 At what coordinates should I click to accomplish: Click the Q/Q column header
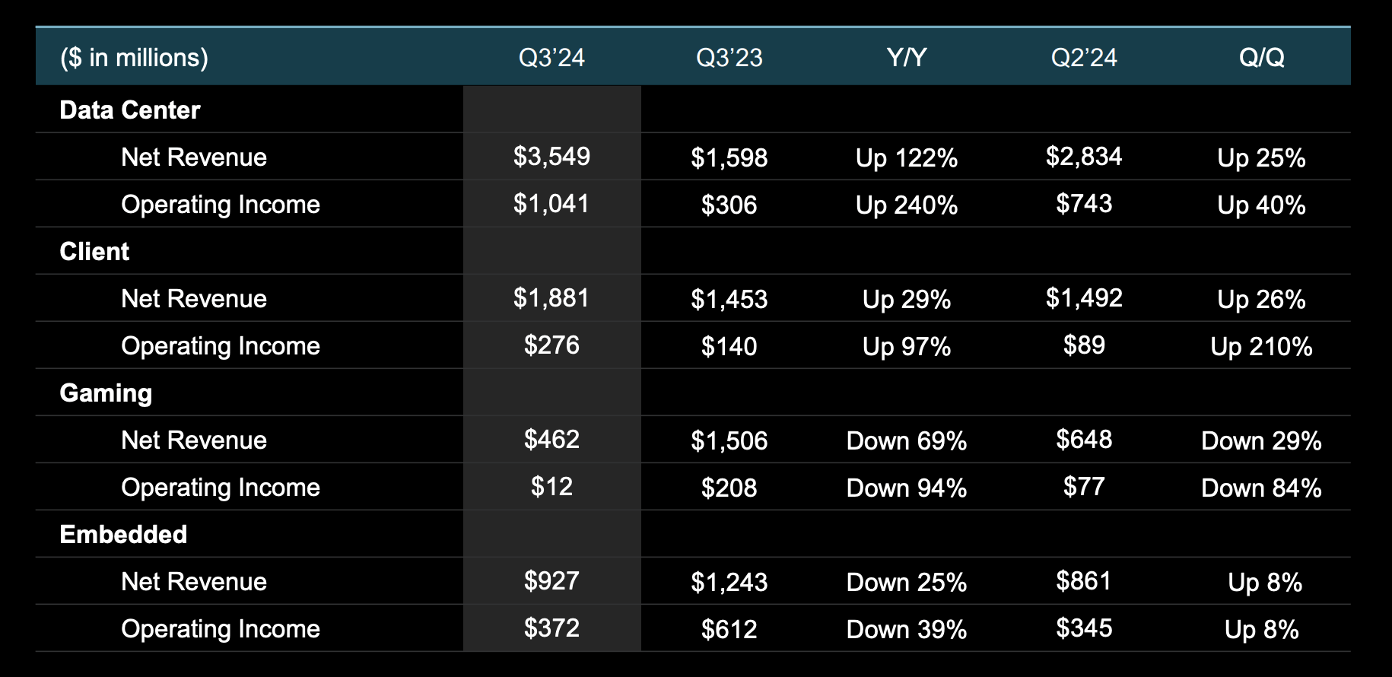[x=1261, y=58]
